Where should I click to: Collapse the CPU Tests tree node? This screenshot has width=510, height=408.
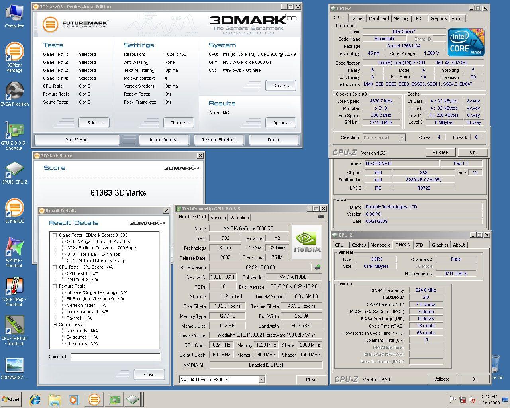pyautogui.click(x=55, y=267)
